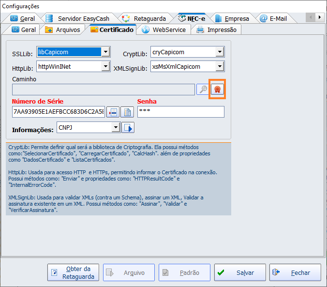Click the document icon next to serial number

click(127, 112)
